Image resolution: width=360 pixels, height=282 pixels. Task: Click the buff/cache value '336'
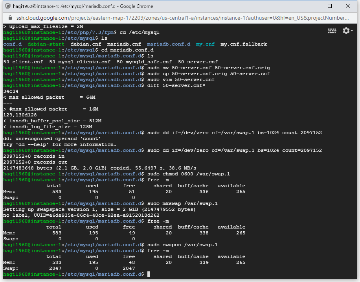pyautogui.click(x=204, y=192)
